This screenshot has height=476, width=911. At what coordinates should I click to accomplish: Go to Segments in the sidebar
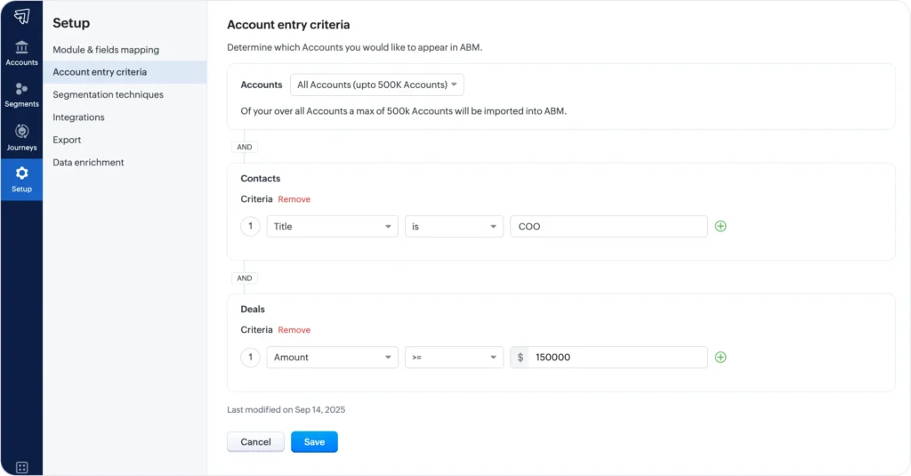coord(21,95)
